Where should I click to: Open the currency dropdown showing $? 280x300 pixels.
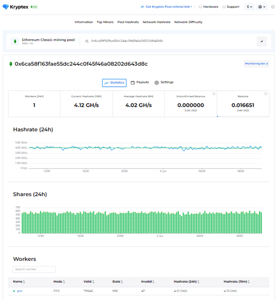click(249, 6)
